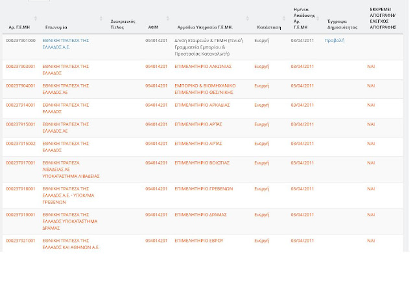The height and width of the screenshot is (299, 415).
Task: Select name ΕΘΝΙΚΗ ΤΡΑΠΕΖΑ ΤΗΣ ΕΛΛΑΔΟΣ ΚΑΙ ΑΘΗΝΩΝ Α.Ε.
Action: pyautogui.click(x=71, y=244)
